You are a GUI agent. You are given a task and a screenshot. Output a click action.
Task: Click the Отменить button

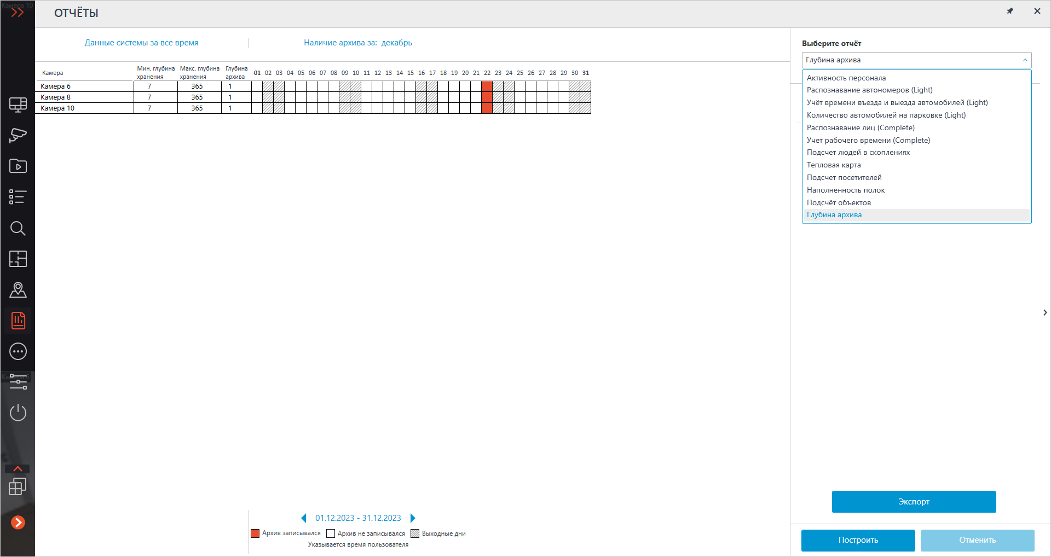click(x=977, y=540)
